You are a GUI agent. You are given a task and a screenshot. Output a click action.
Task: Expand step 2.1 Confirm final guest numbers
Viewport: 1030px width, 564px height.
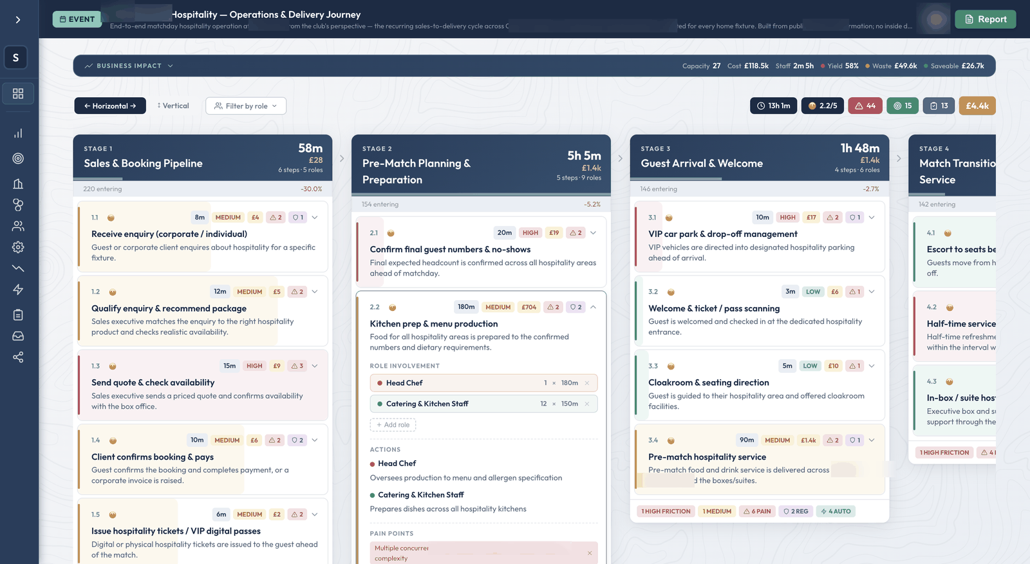pyautogui.click(x=593, y=233)
